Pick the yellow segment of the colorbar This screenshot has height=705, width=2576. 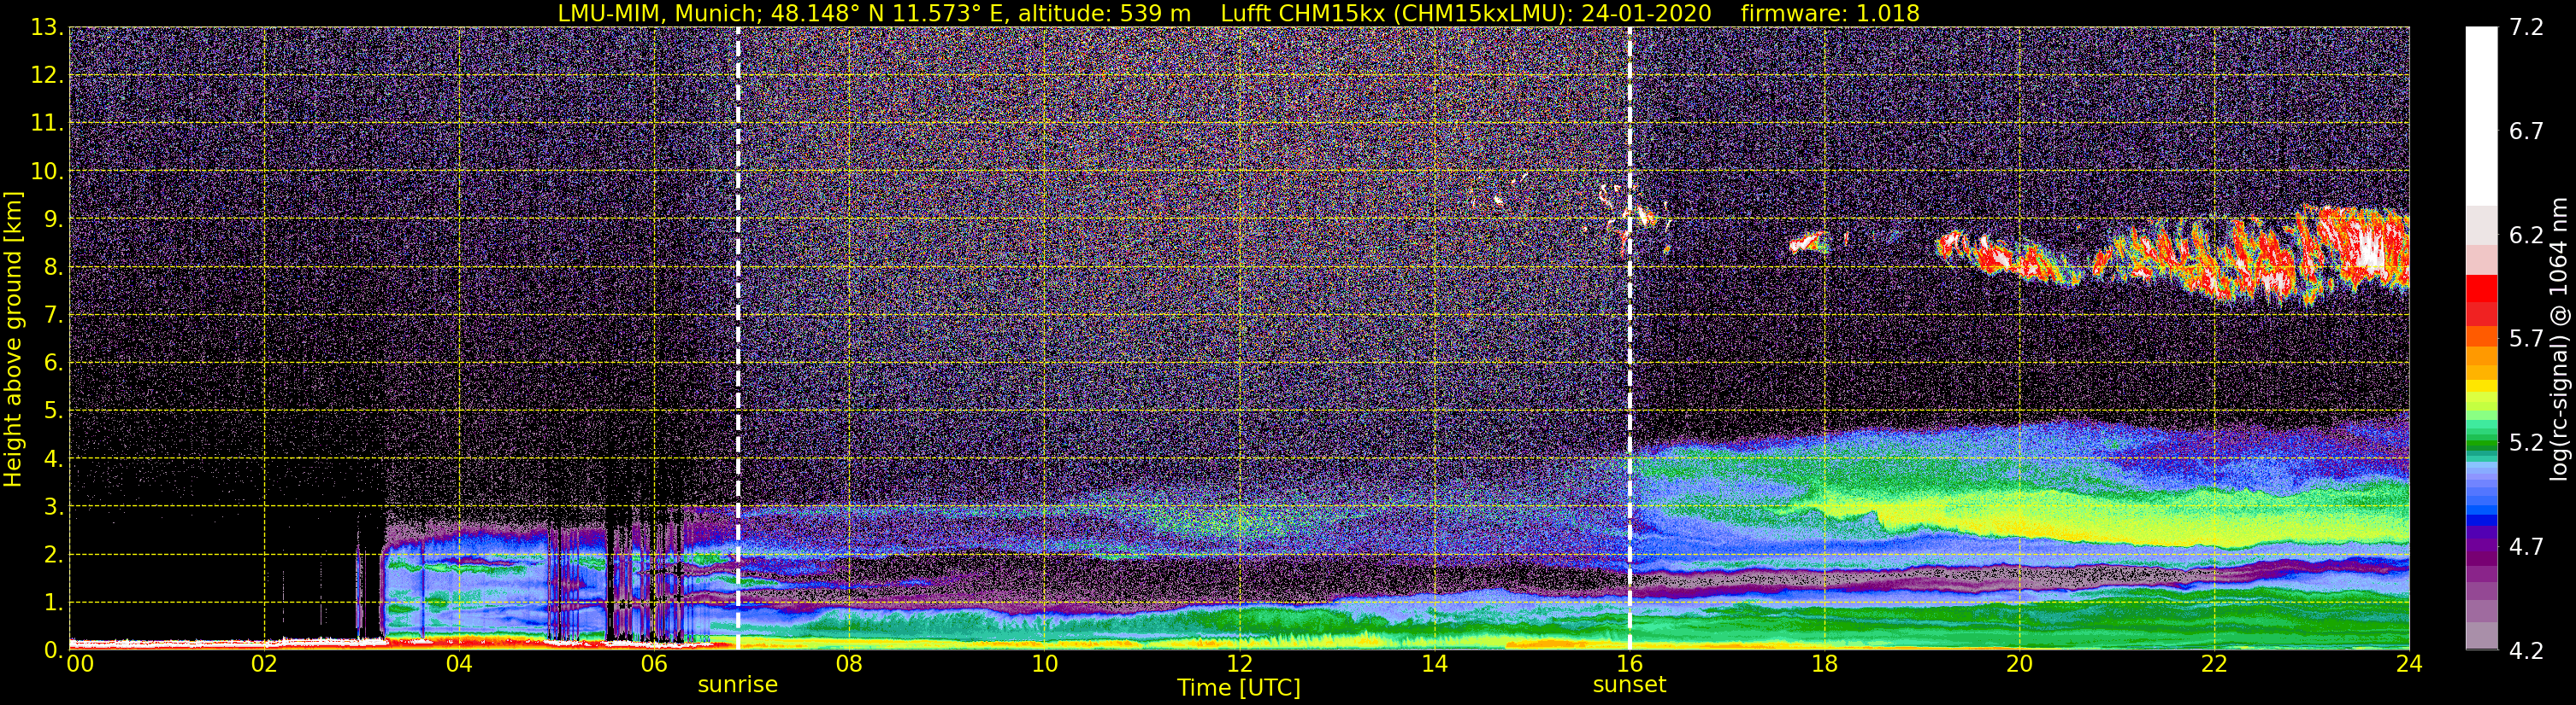2481,387
